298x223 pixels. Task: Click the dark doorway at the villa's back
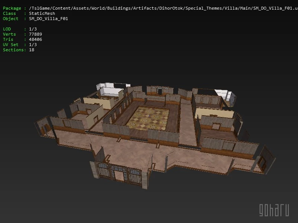coord(160,91)
